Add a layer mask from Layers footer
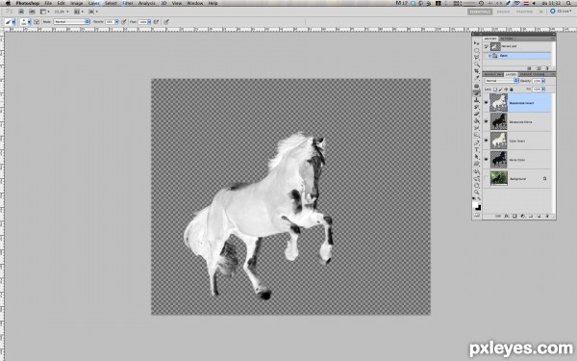This screenshot has width=577, height=361. pyautogui.click(x=514, y=217)
